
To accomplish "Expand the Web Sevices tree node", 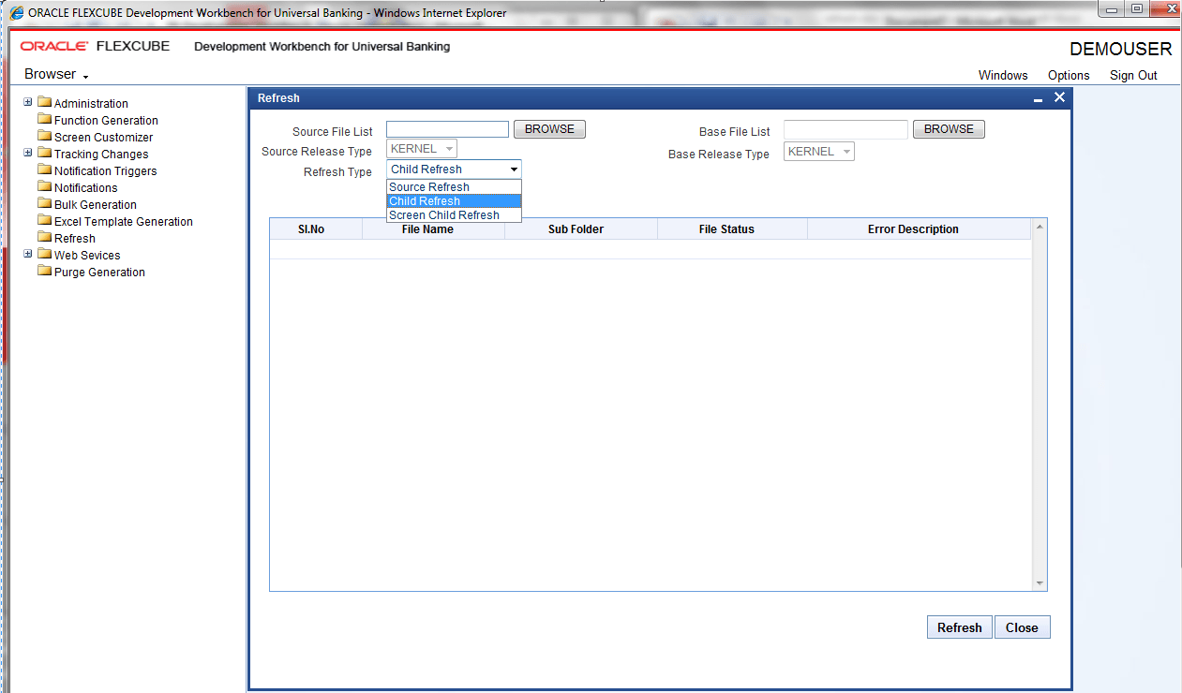I will (x=27, y=254).
